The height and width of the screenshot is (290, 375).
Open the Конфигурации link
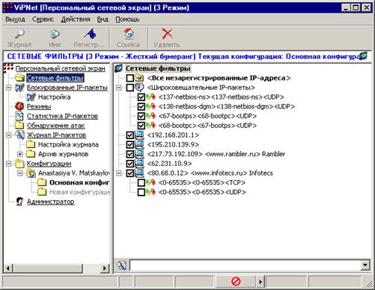[49, 164]
